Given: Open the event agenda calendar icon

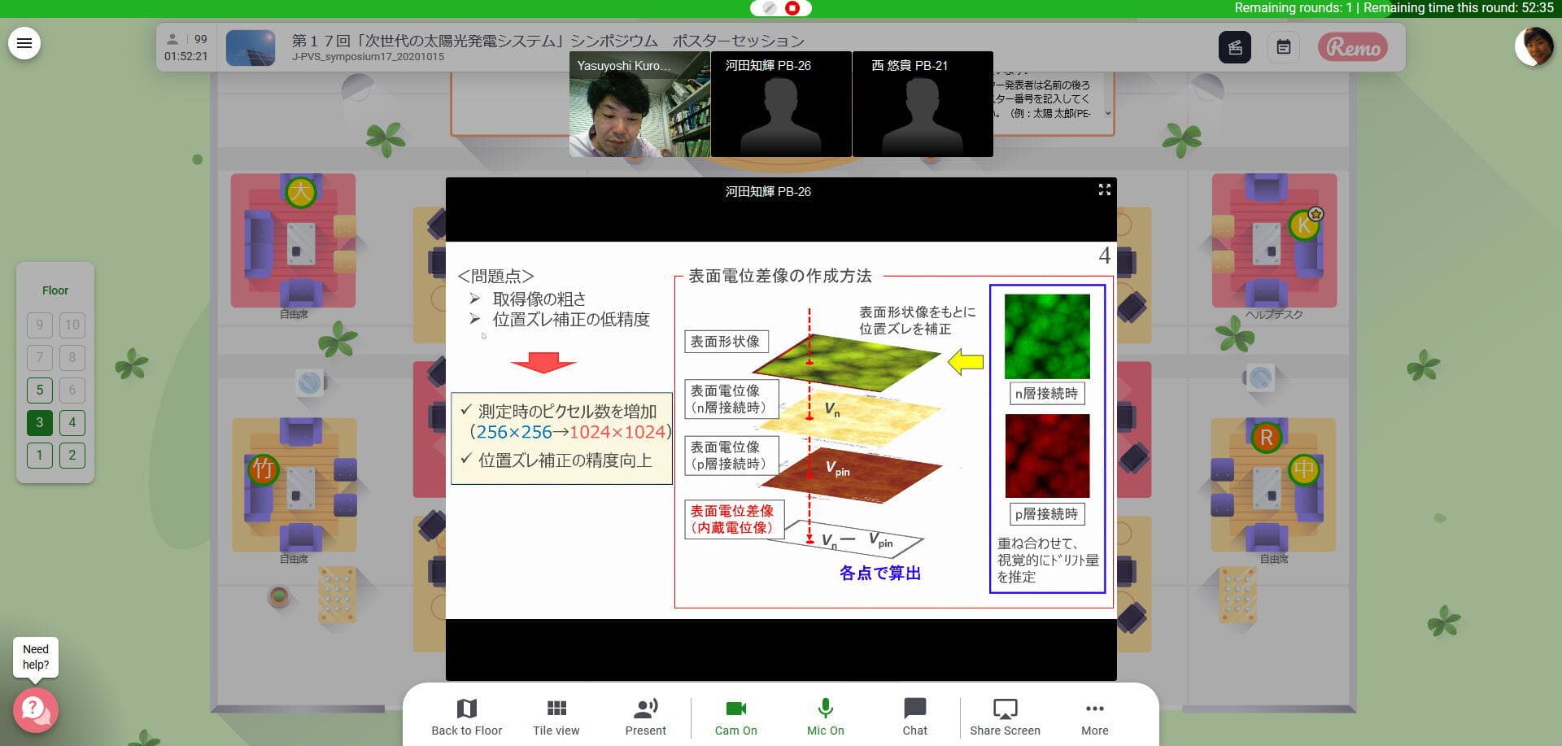Looking at the screenshot, I should tap(1283, 47).
